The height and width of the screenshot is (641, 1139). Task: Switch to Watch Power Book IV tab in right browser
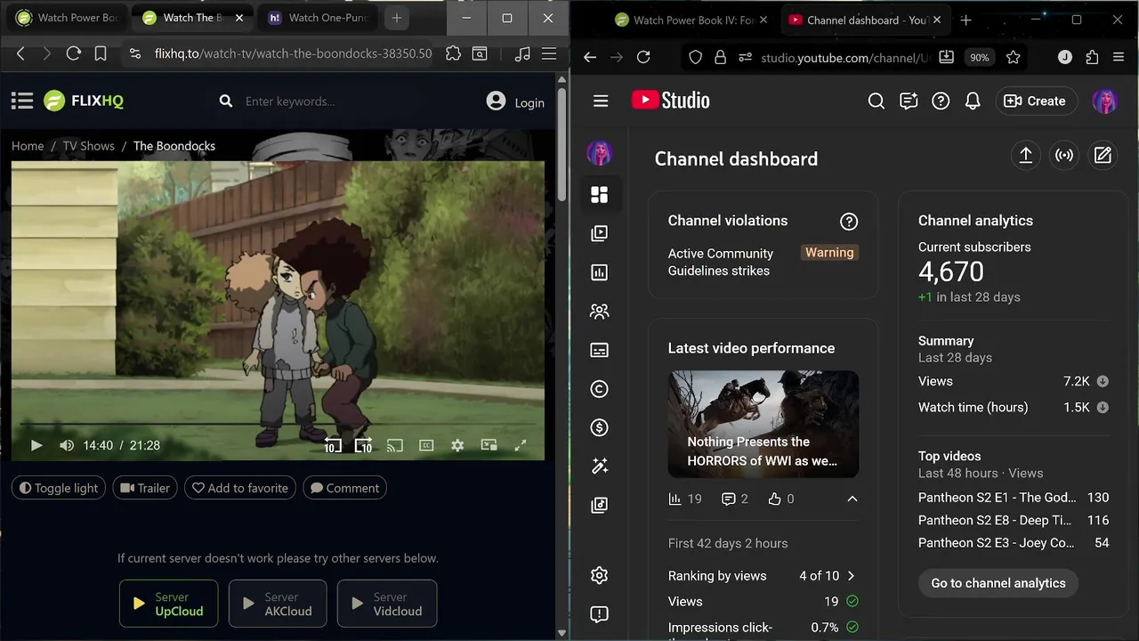pyautogui.click(x=694, y=20)
